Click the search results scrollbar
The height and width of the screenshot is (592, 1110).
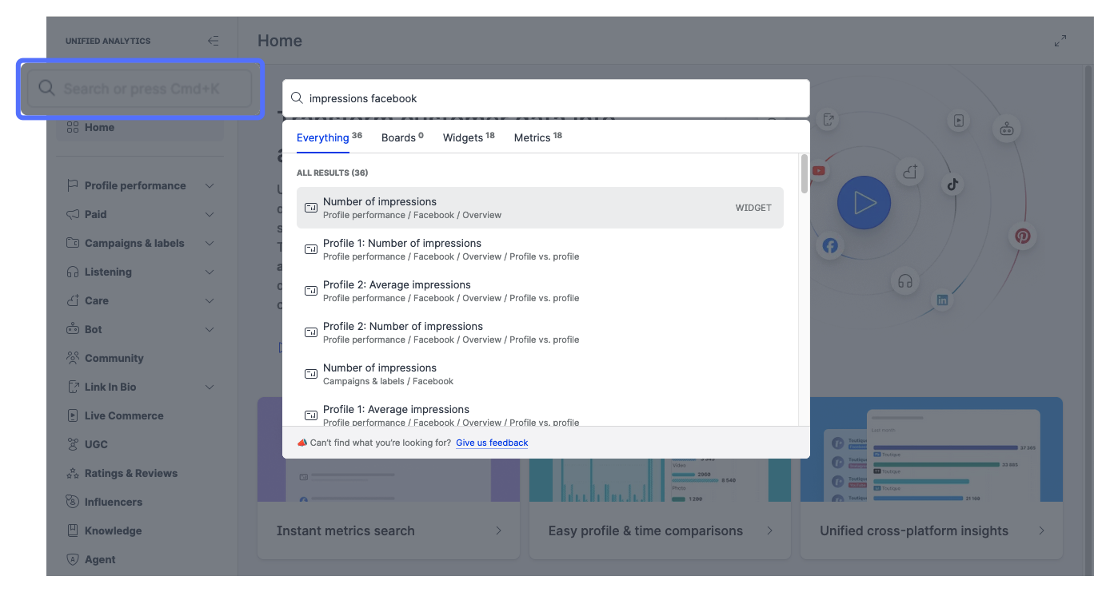[x=804, y=174]
